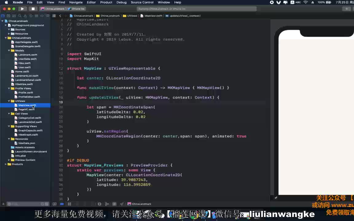Open the Project navigator
The height and width of the screenshot is (221, 354).
[3, 15]
